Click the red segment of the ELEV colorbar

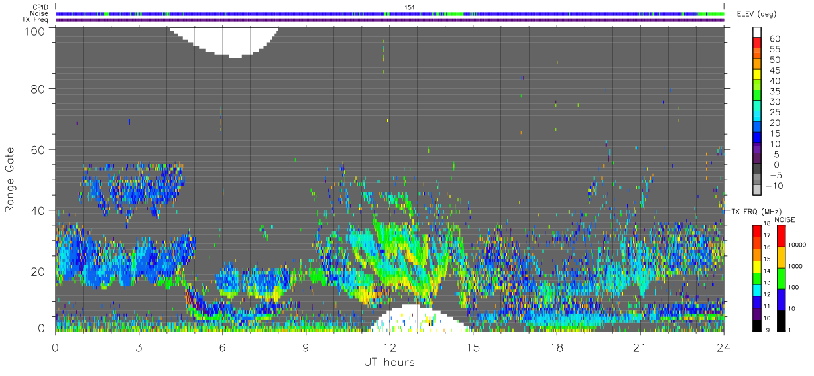pos(758,43)
